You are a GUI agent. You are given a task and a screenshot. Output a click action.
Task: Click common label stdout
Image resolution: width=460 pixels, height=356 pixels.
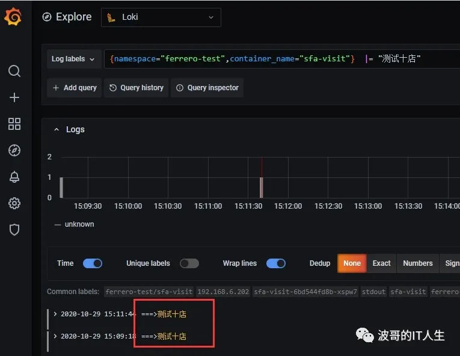click(373, 292)
